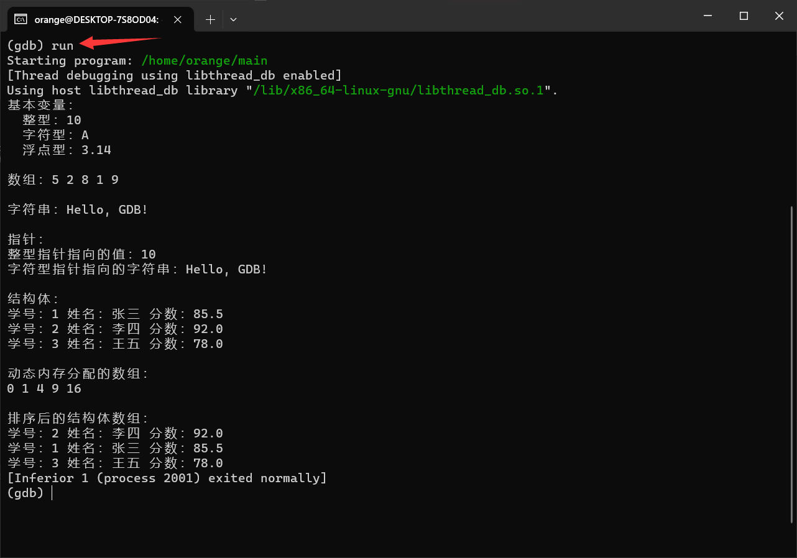Click first '张三 分数: 85.5' row under 结构体
The height and width of the screenshot is (558, 797).
pyautogui.click(x=115, y=314)
